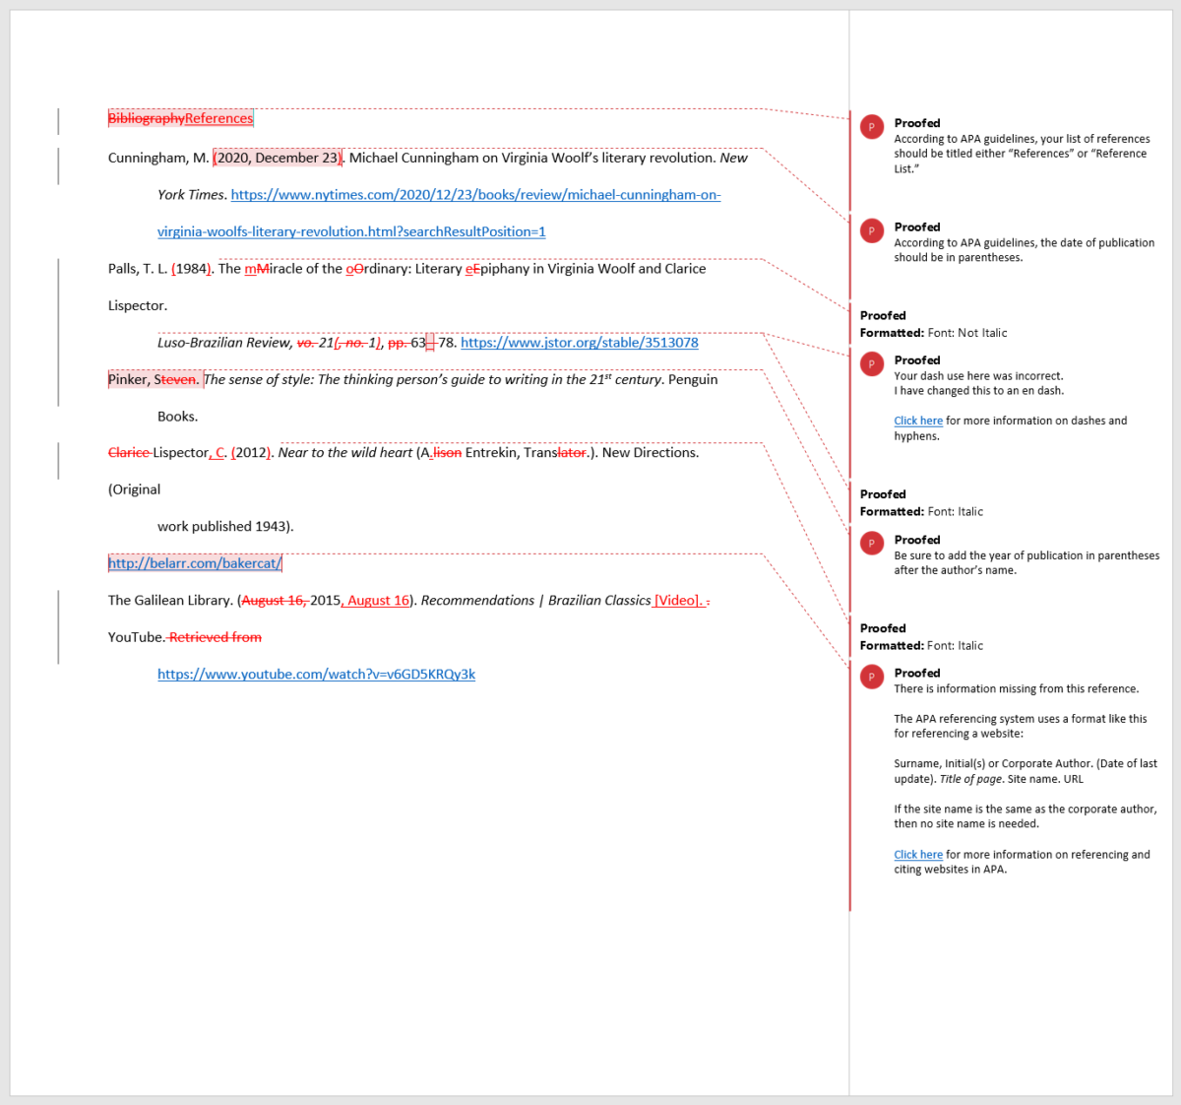Click the struck-through 'Retrieved from' text
This screenshot has height=1105, width=1181.
click(x=216, y=637)
